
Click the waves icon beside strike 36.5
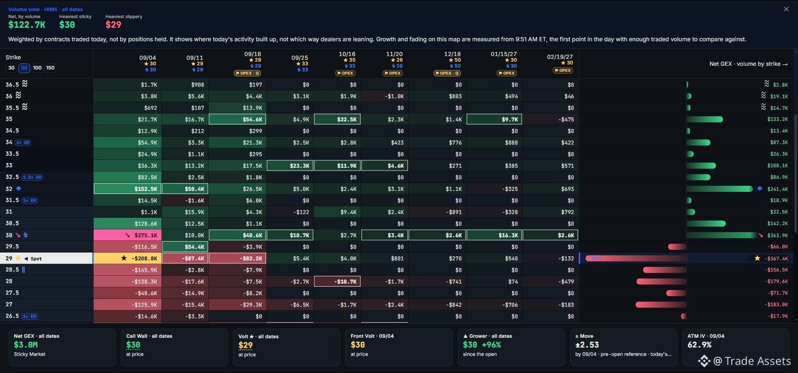25,84
